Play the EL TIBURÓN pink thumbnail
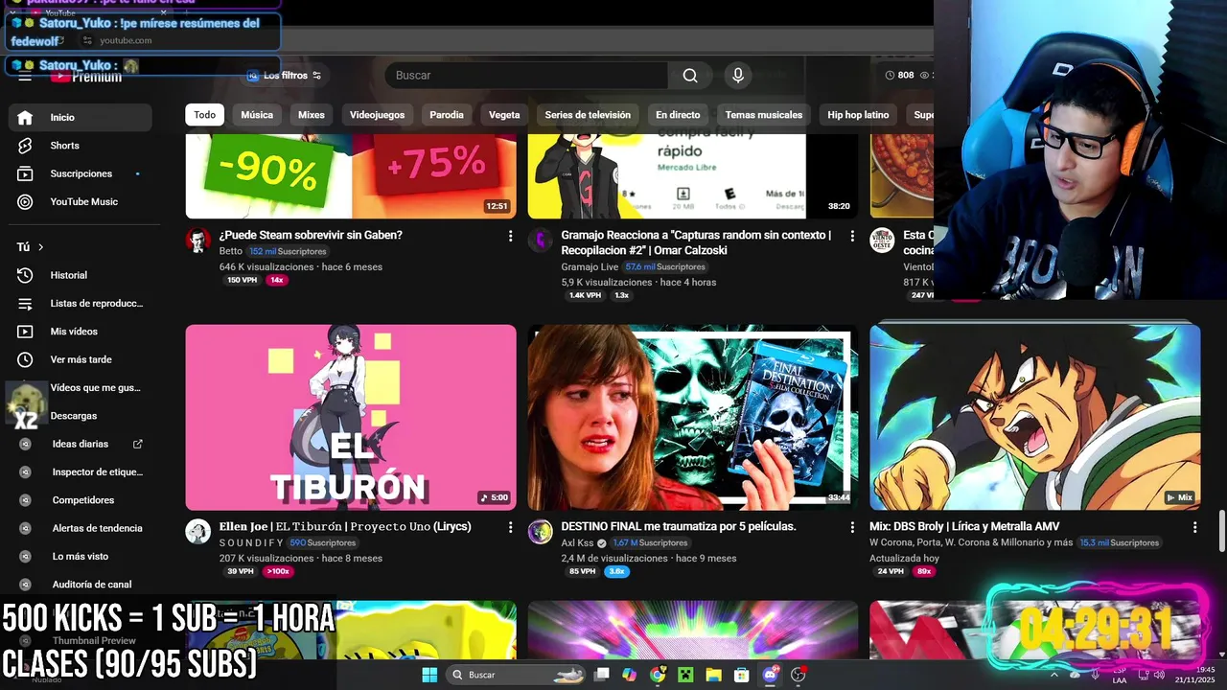Viewport: 1227px width, 690px height. [x=351, y=417]
